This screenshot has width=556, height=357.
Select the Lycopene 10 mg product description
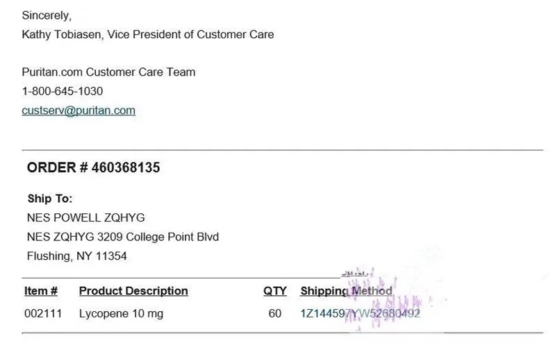tap(121, 313)
